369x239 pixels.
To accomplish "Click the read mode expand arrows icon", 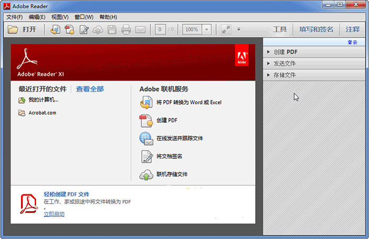I will tap(226, 29).
